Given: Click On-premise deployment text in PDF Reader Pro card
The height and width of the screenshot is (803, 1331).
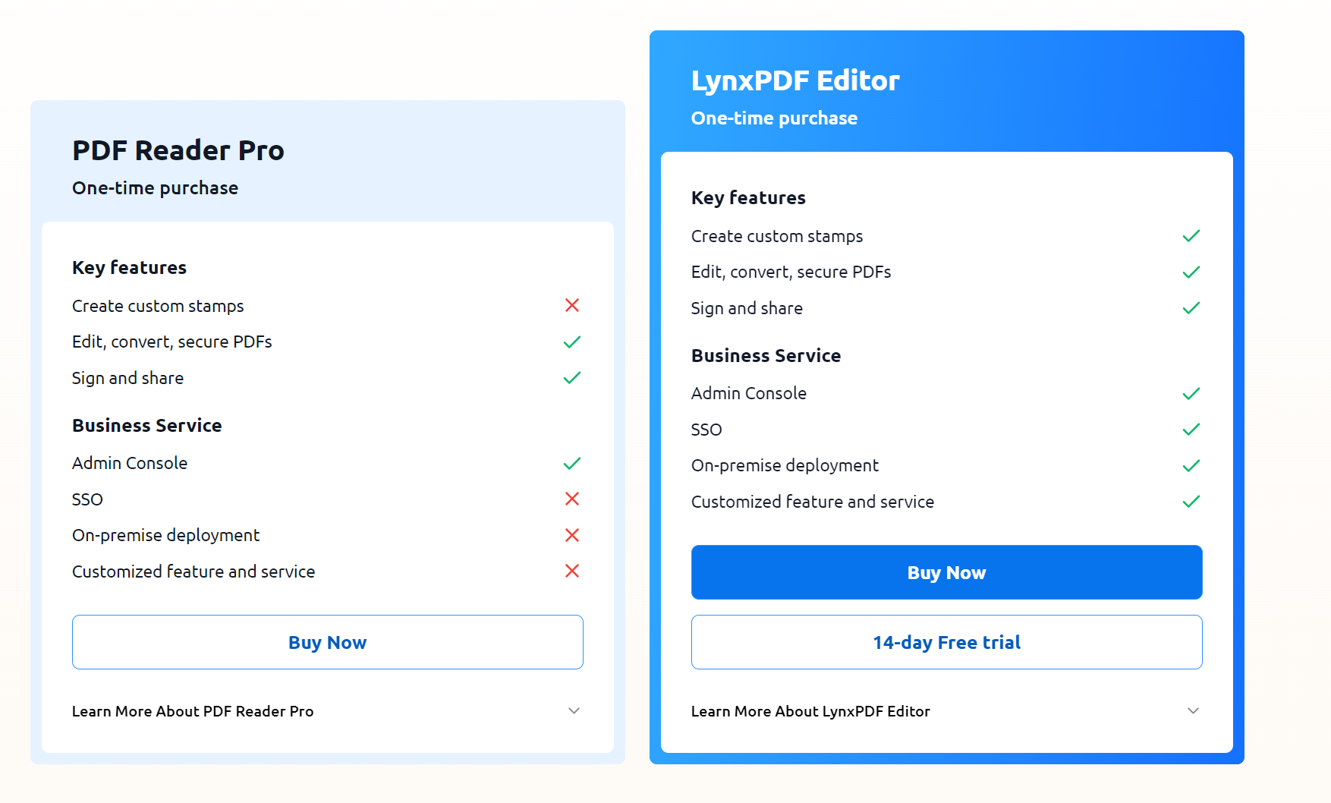Looking at the screenshot, I should pos(165,535).
